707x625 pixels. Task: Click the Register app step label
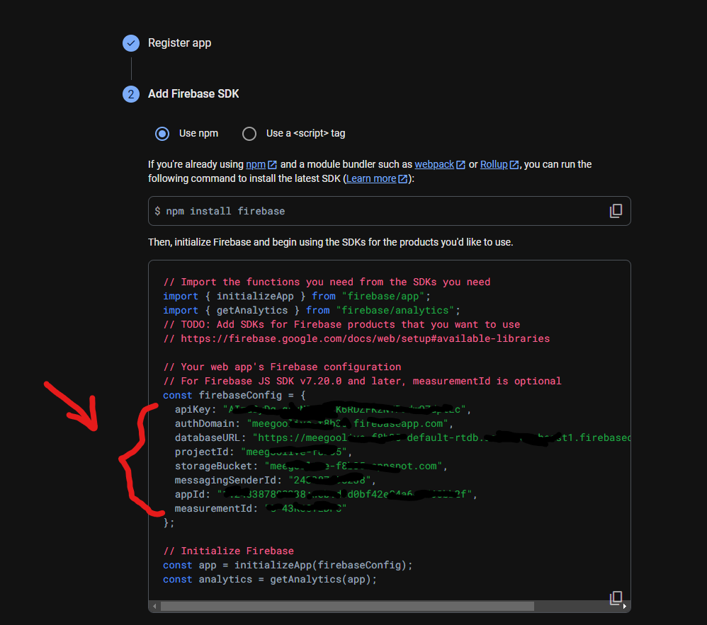click(179, 42)
